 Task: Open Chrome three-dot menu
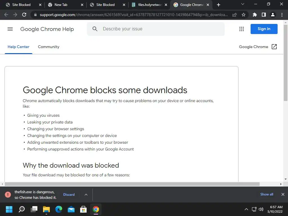tap(282, 15)
